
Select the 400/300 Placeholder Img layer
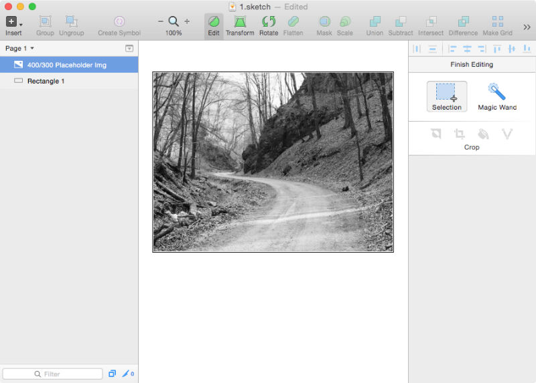(x=67, y=65)
